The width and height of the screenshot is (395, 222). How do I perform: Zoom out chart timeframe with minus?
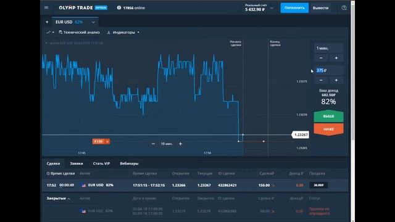coord(153,144)
